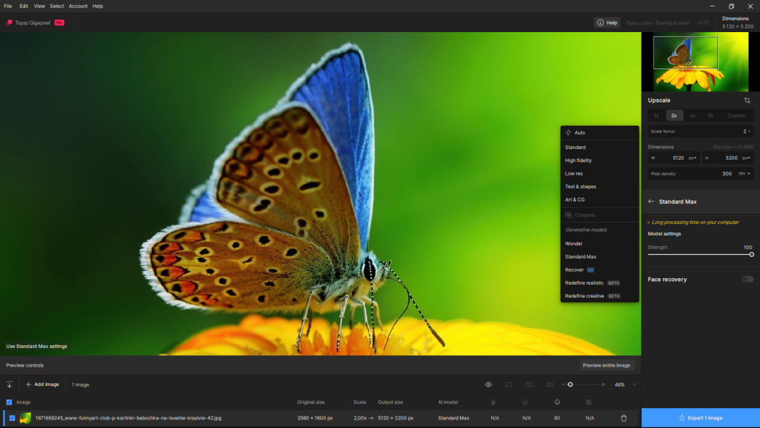
Task: Switch to the single view layout icon
Action: click(508, 384)
